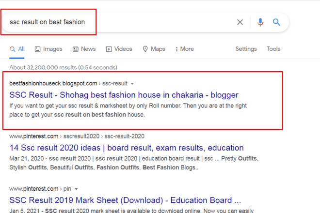The image size is (320, 213).
Task: Clear the search query with X icon
Action: [x=240, y=22]
